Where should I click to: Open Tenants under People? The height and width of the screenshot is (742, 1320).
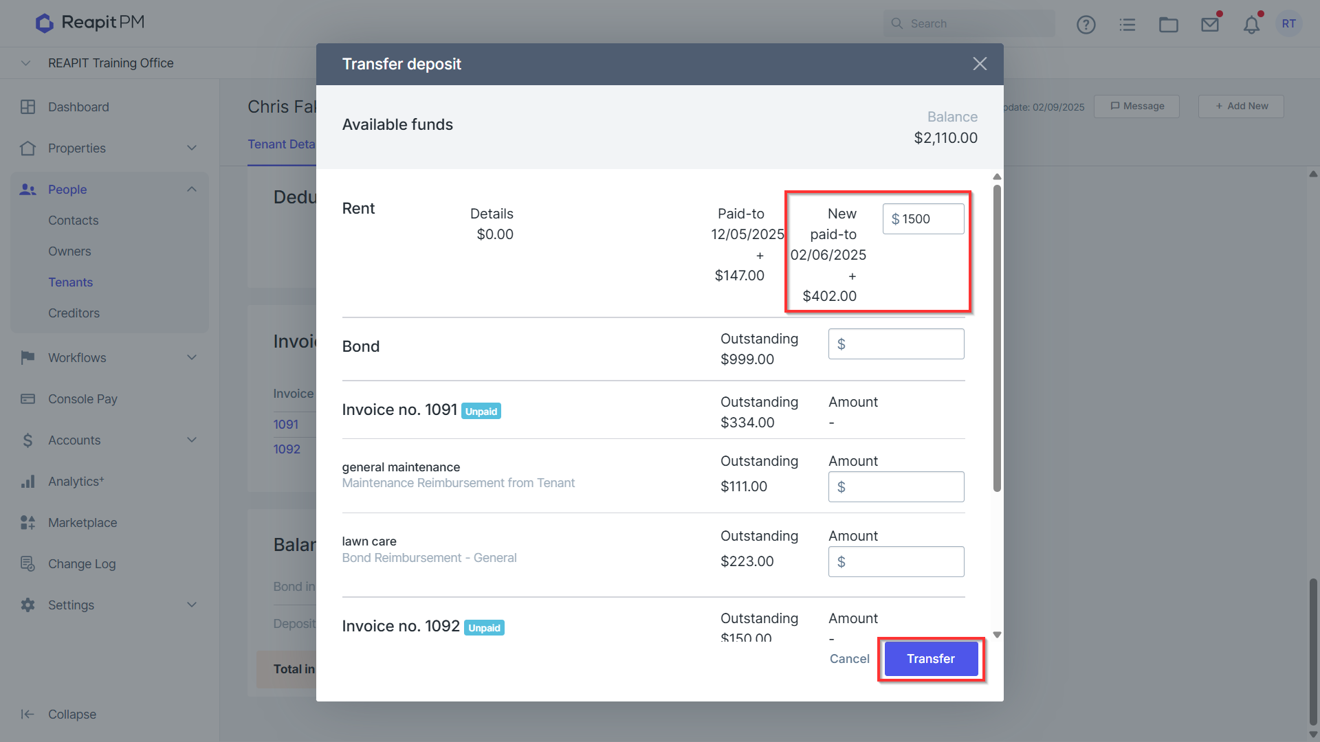click(70, 282)
